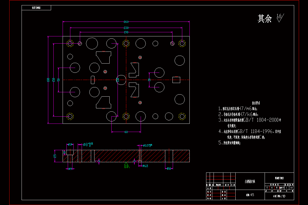The image size is (308, 205).
Task: Select the ø6.5 dimension in section view
Action: point(145,166)
